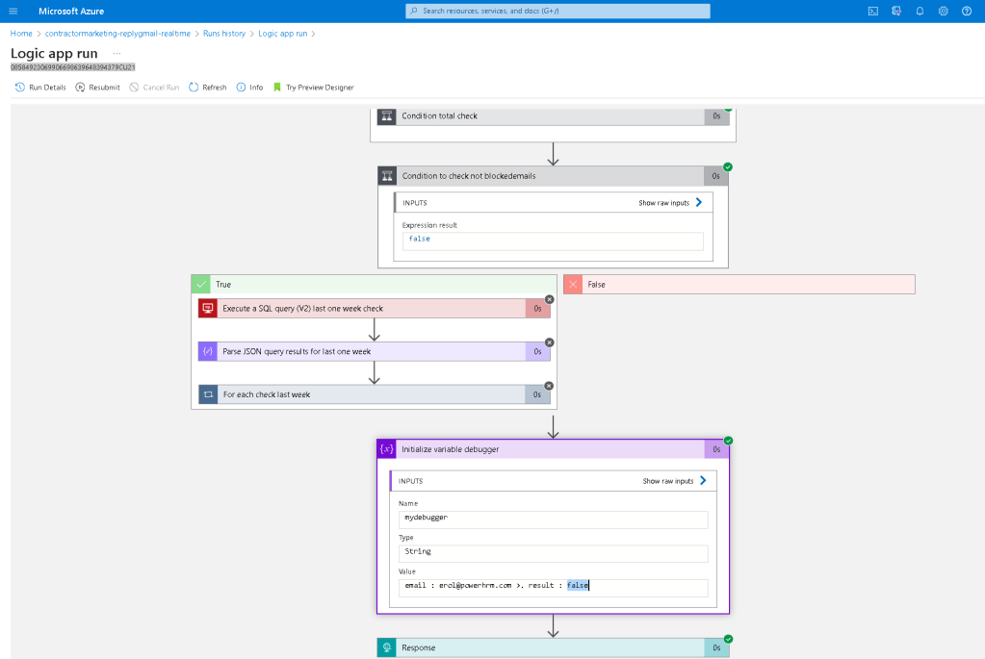The height and width of the screenshot is (659, 985).
Task: Click the Expression result false field
Action: tap(553, 241)
